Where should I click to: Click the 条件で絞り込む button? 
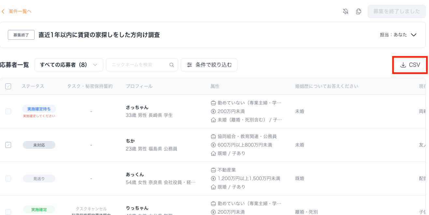[x=209, y=65]
